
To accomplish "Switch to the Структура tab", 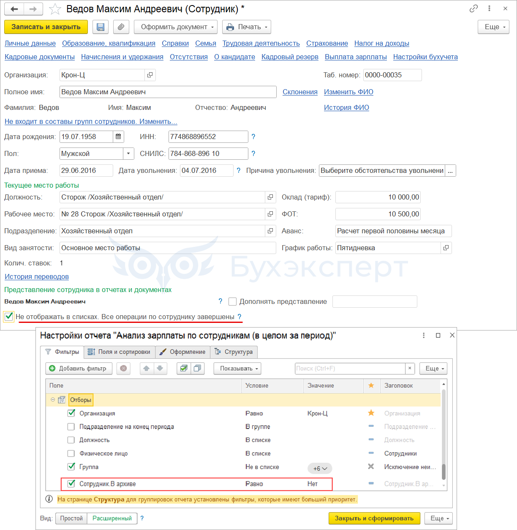I will [x=234, y=352].
